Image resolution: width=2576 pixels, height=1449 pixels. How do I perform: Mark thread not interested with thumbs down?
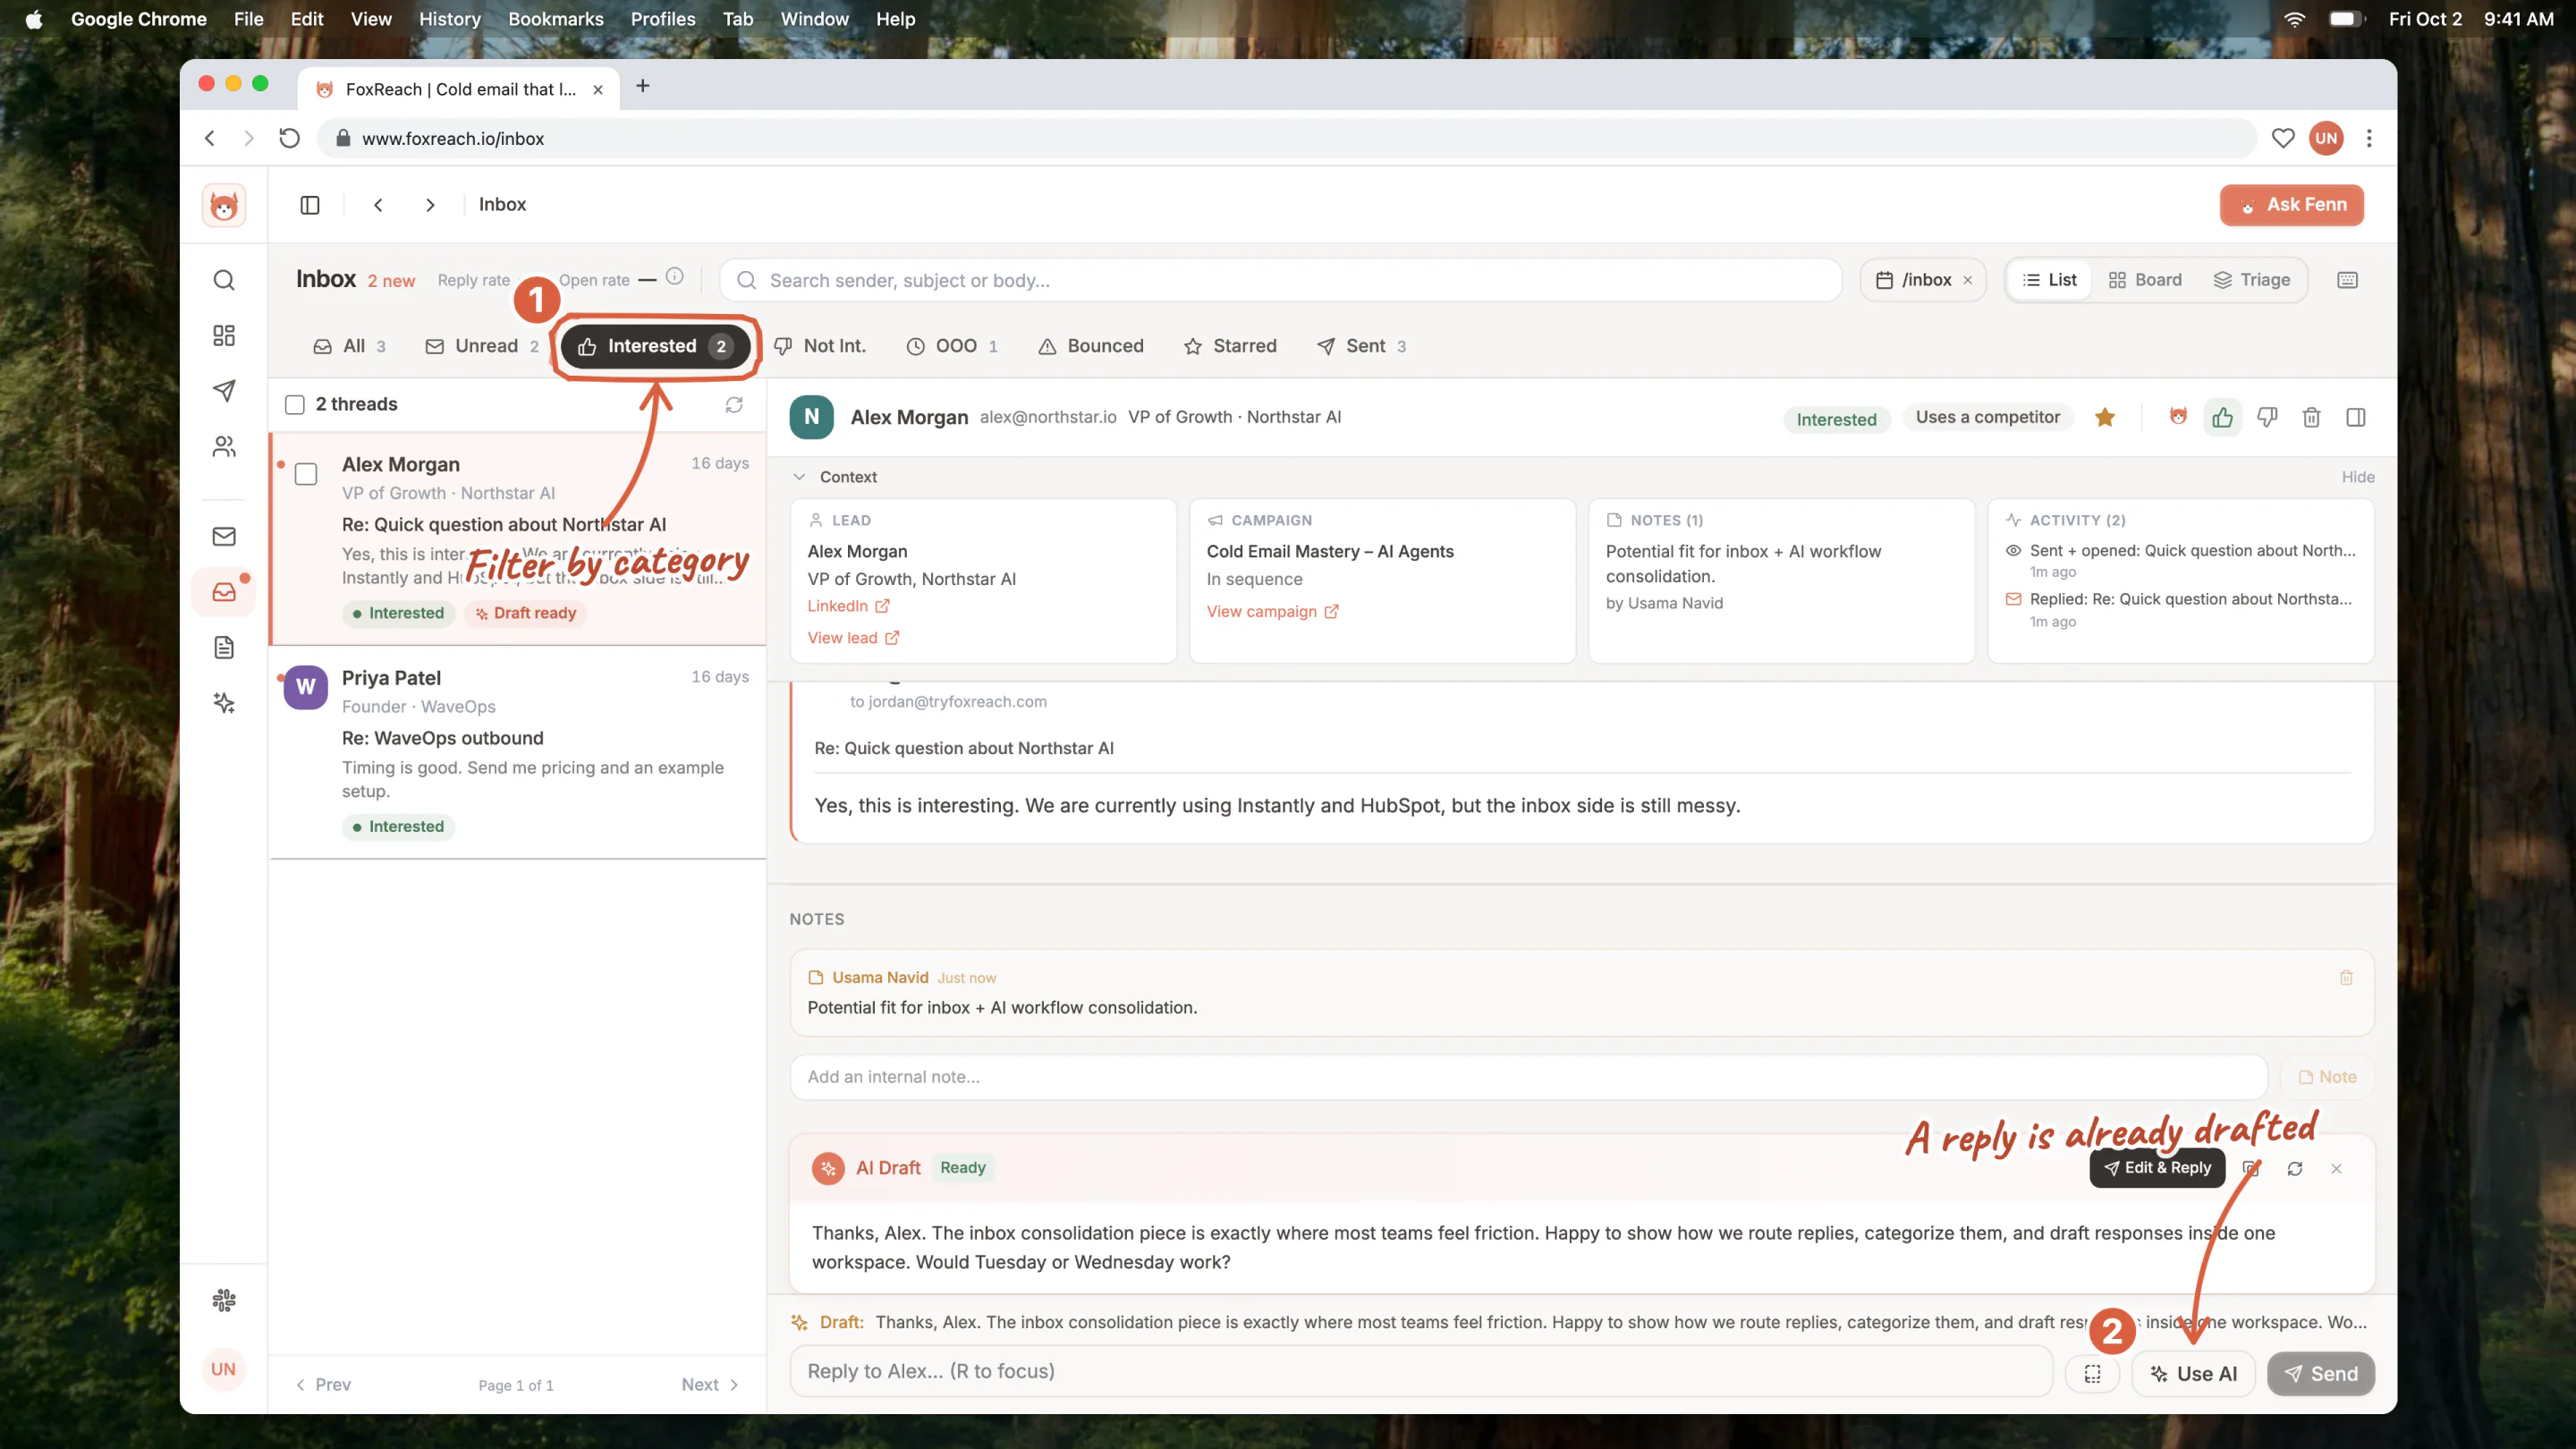tap(2267, 417)
